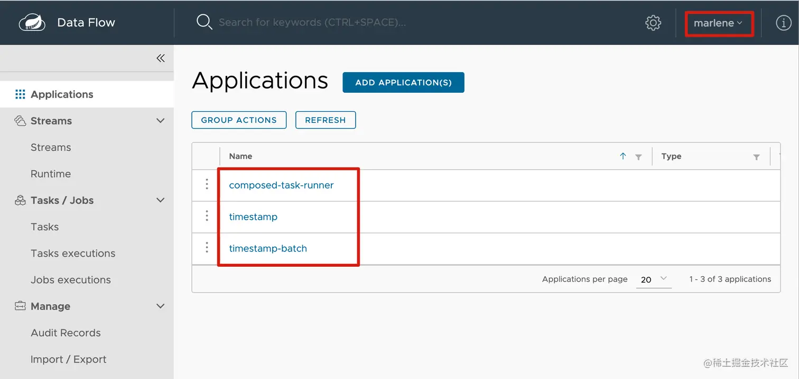Click the Tasks / Jobs cubes icon
Screen dimensions: 799x379
pyautogui.click(x=20, y=200)
